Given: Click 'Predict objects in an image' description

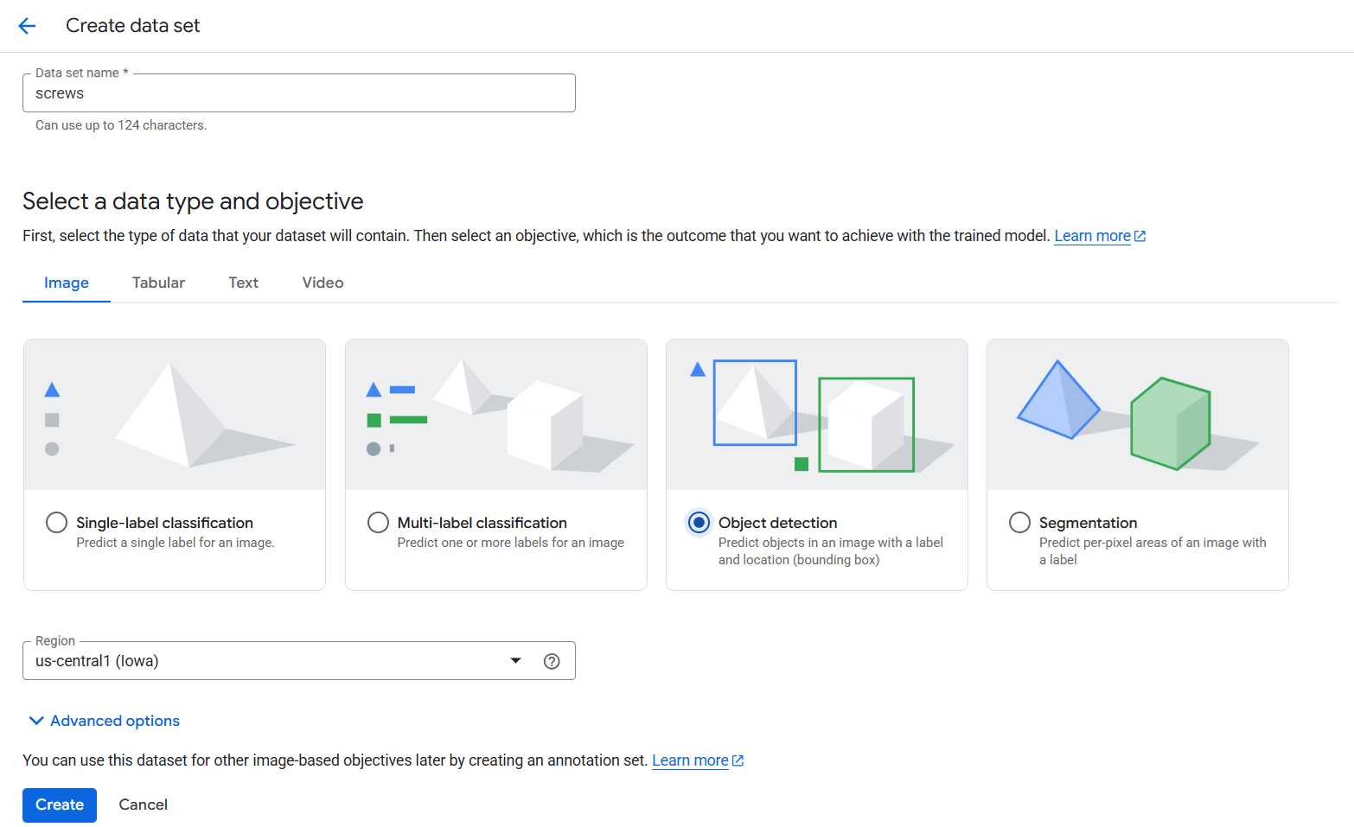Looking at the screenshot, I should [831, 551].
